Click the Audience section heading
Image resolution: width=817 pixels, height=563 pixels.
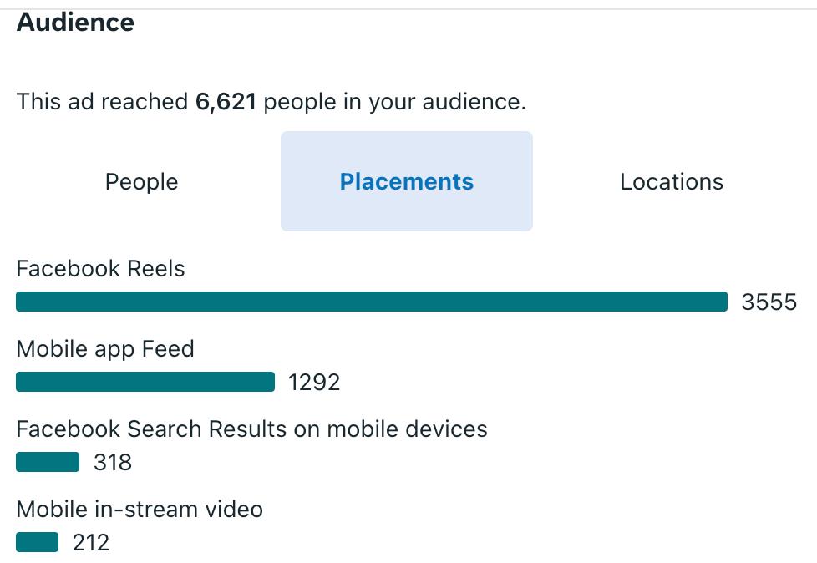pyautogui.click(x=75, y=23)
